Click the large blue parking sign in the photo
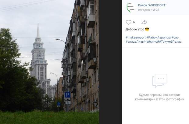Screen dimensions: 189x124 68,95
